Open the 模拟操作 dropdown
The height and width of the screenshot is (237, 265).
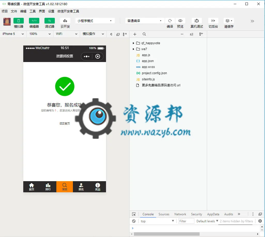(x=93, y=34)
